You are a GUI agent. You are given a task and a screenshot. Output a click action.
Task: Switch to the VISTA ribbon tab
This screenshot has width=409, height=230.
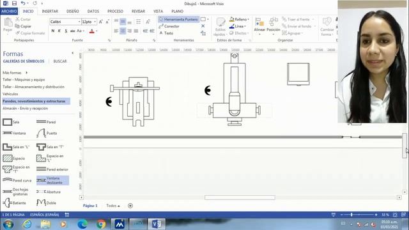pyautogui.click(x=158, y=11)
